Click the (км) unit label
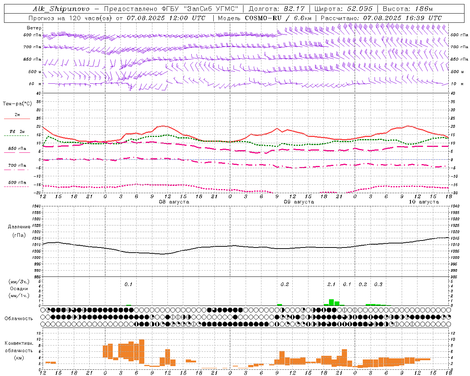The height and width of the screenshot is (376, 470). tap(19, 358)
